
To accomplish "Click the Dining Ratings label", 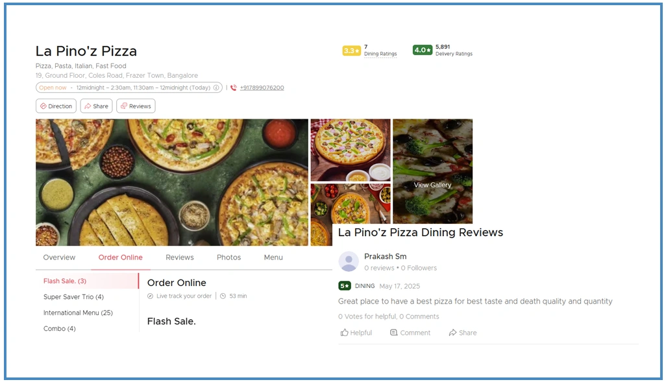I will coord(380,54).
